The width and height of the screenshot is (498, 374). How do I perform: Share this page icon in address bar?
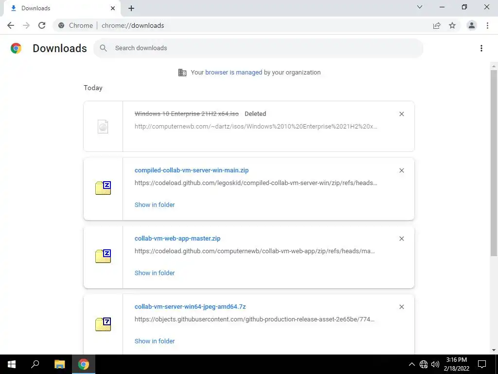[437, 25]
